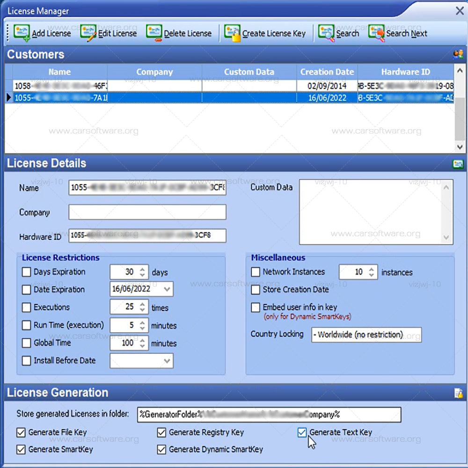
Task: Enable the Global Time checkbox
Action: click(26, 343)
